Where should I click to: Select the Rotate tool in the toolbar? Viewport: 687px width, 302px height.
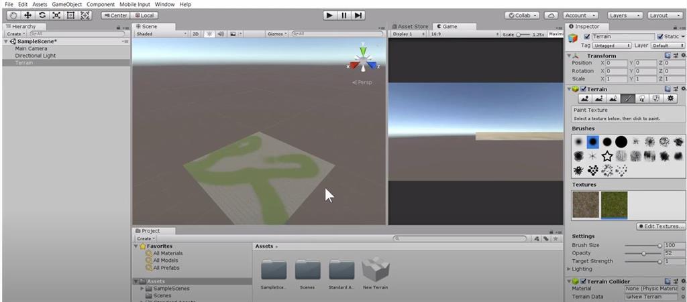click(x=42, y=15)
